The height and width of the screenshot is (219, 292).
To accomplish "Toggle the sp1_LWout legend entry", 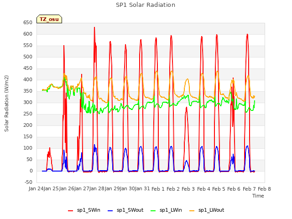I will click(207, 210).
